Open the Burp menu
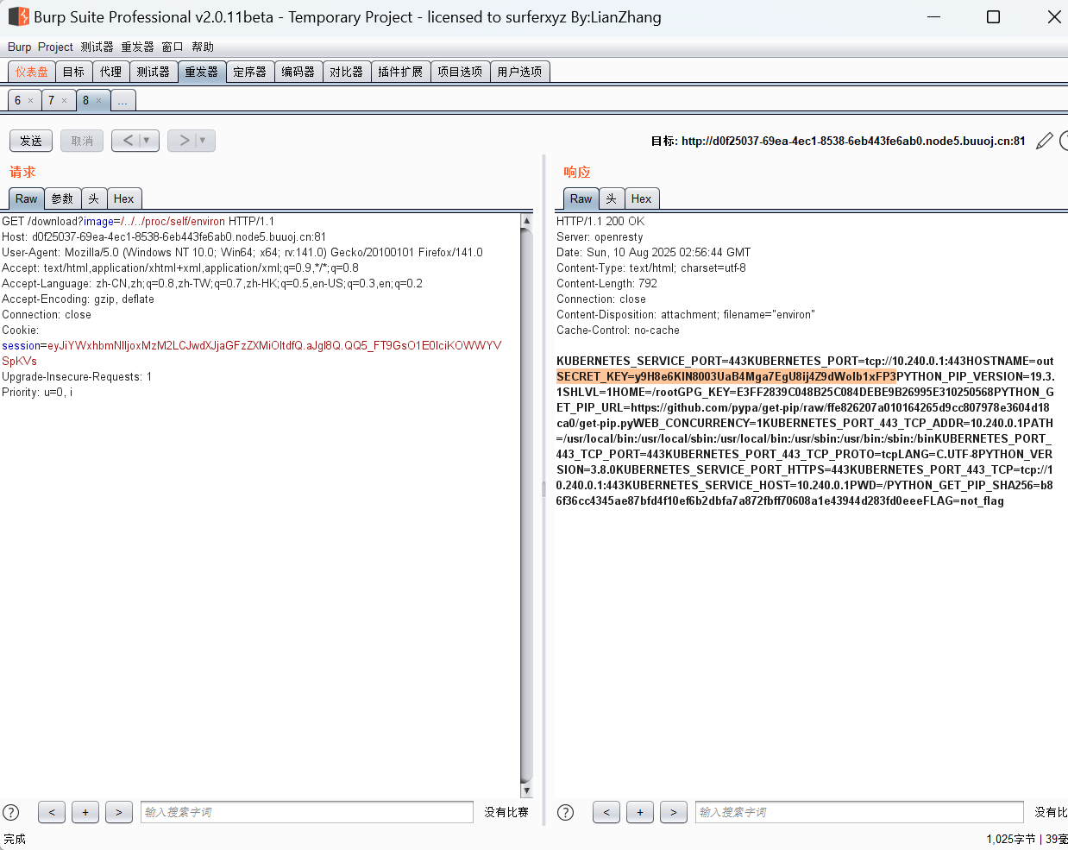The width and height of the screenshot is (1068, 850). [19, 47]
